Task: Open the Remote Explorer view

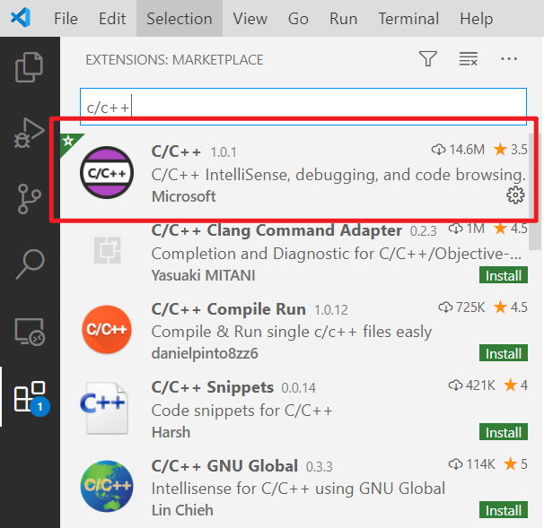Action: coord(30,332)
